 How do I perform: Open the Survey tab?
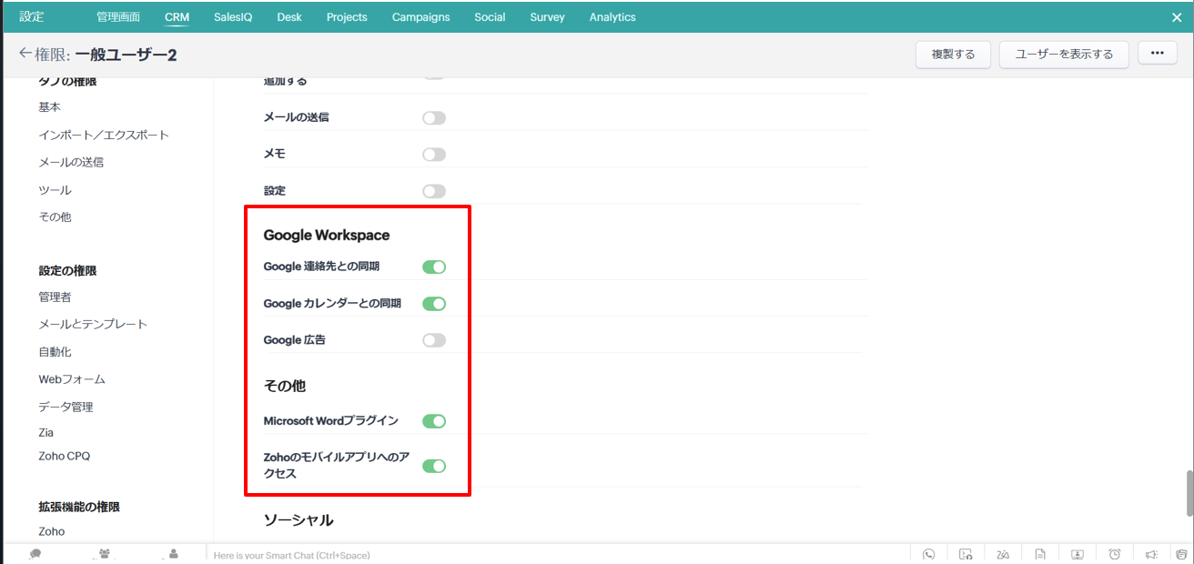pos(547,17)
